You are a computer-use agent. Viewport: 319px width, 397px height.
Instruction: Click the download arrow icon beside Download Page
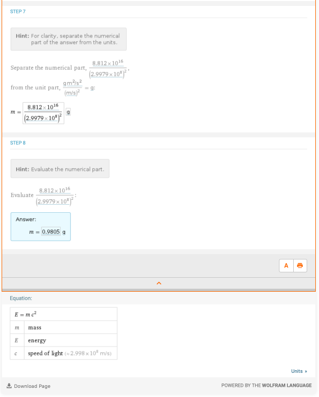[9, 386]
